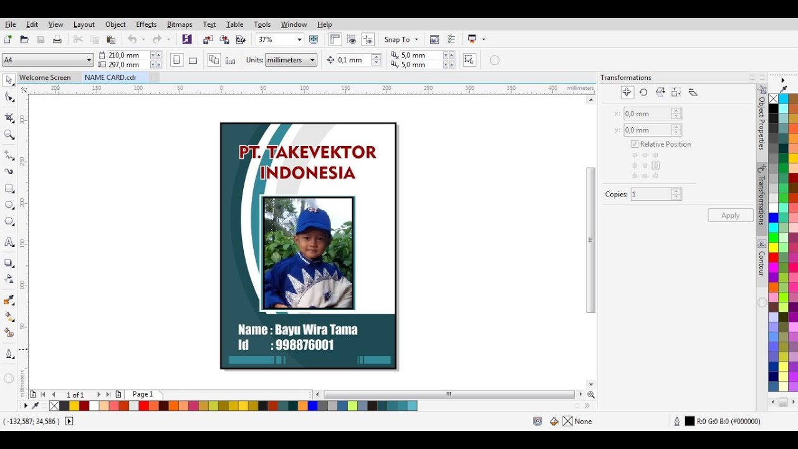Expand the Undo history dropdown arrow

(143, 39)
